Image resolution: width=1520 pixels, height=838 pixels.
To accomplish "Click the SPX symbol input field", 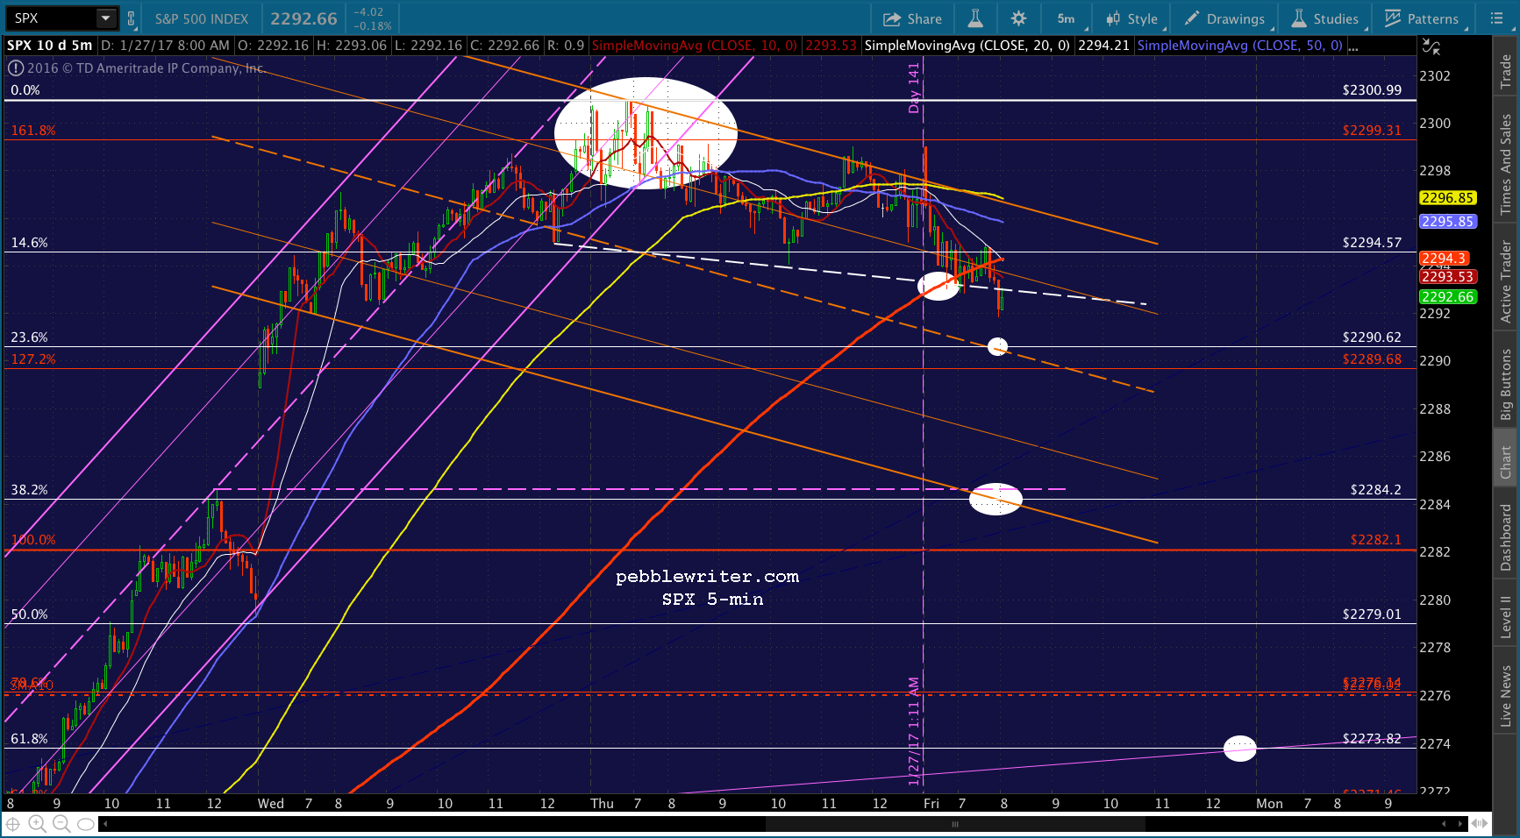I will click(x=52, y=18).
